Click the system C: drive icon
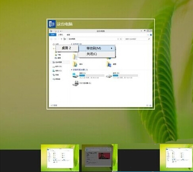The image size is (193, 172). pos(75,75)
